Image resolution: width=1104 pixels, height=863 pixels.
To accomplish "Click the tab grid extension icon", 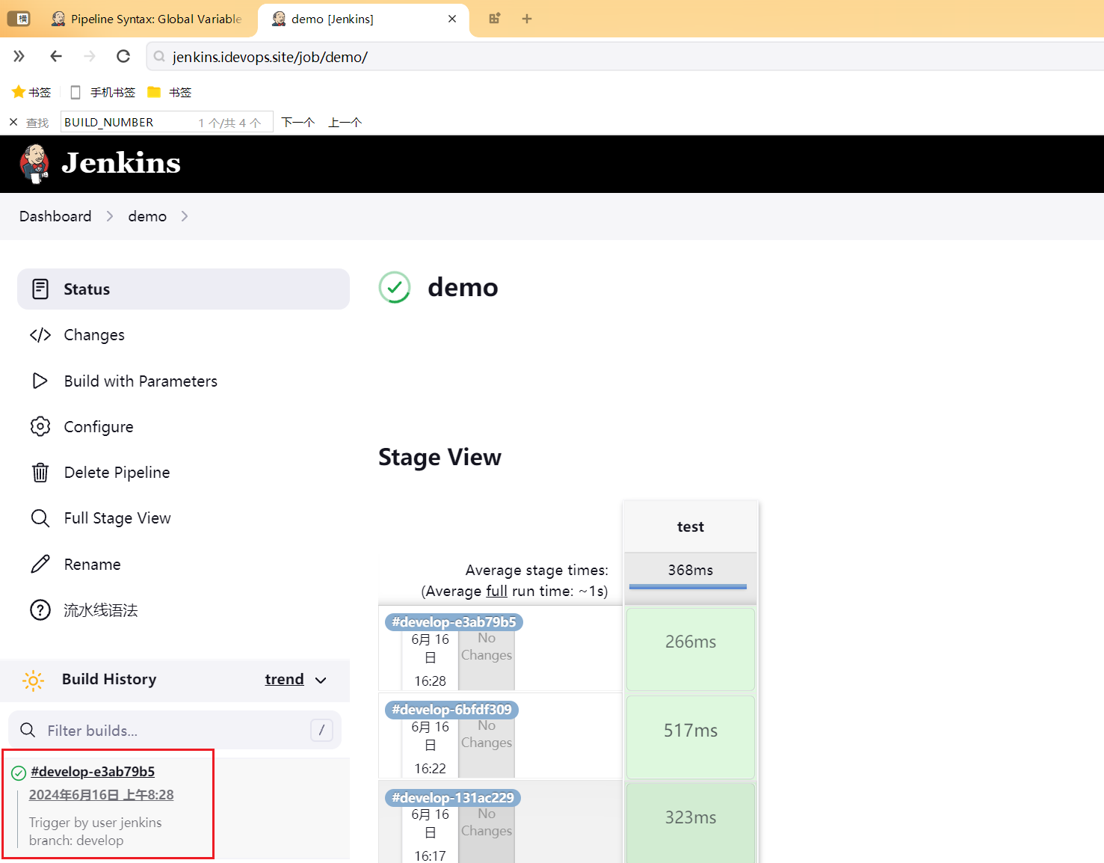I will (x=494, y=19).
